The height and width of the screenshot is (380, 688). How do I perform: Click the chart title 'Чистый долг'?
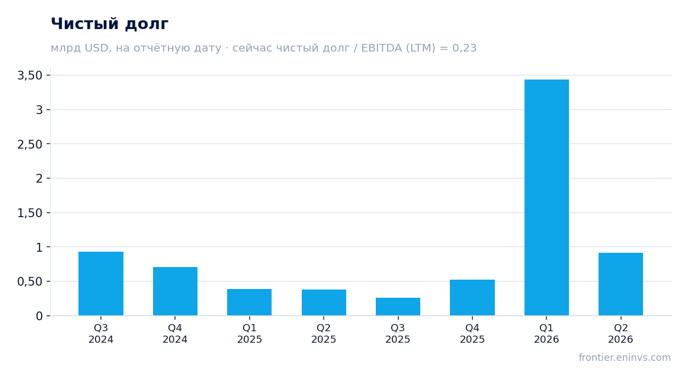(x=110, y=24)
